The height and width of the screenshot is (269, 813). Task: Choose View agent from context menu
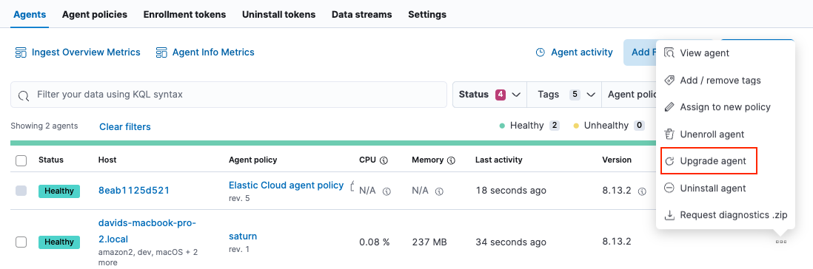[x=725, y=52]
